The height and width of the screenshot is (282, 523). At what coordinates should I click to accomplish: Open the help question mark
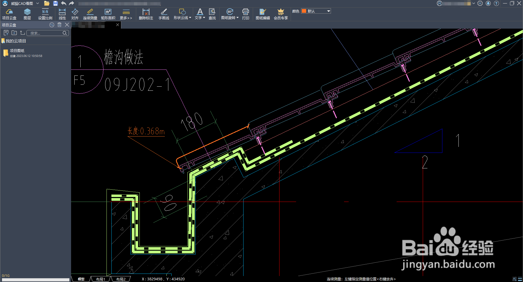pyautogui.click(x=497, y=3)
